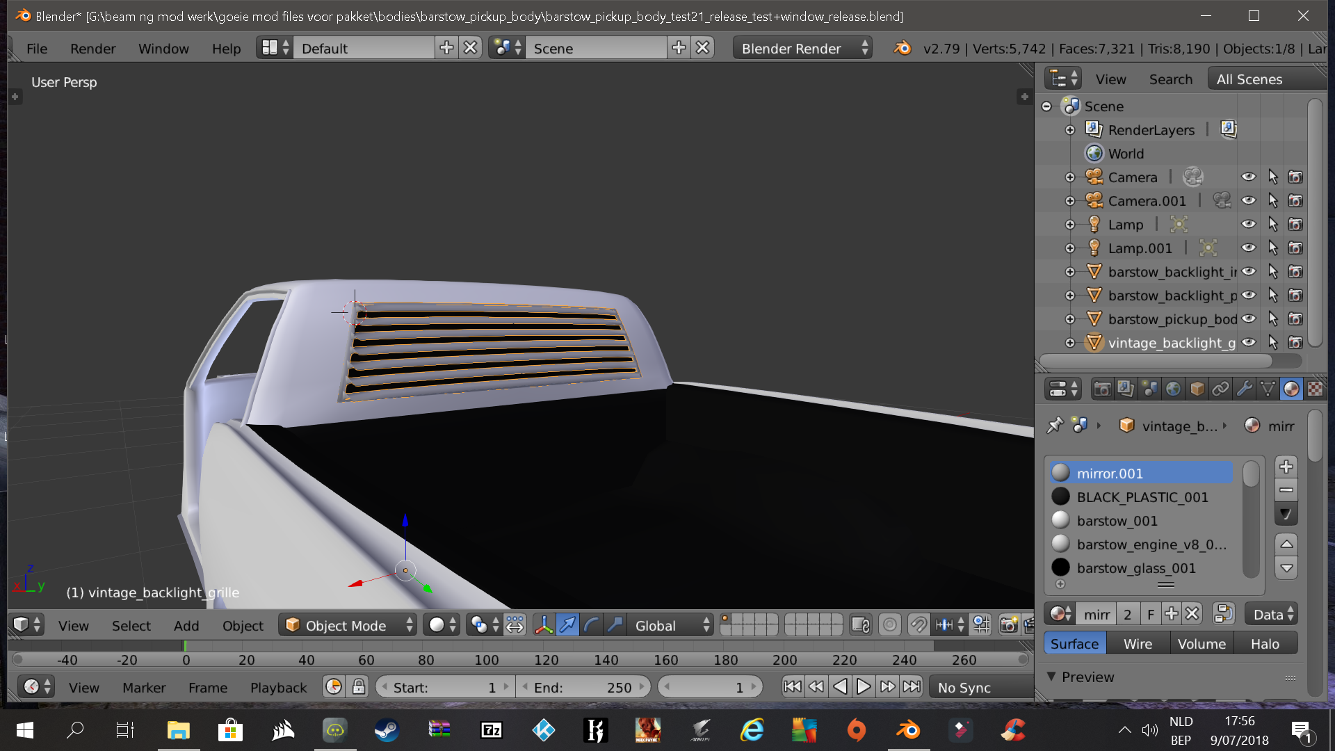Open pivot point dropdown
This screenshot has width=1335, height=751.
tap(485, 625)
